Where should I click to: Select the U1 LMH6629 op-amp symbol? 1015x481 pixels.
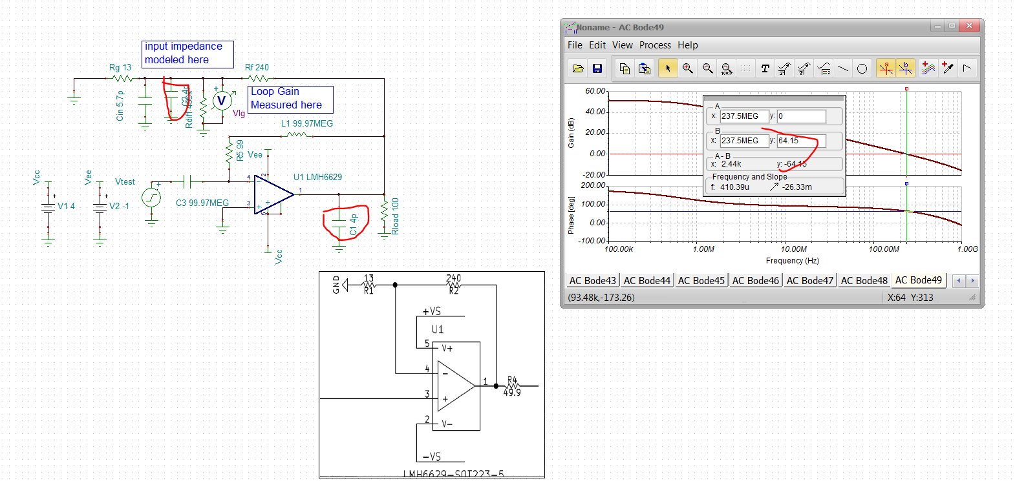pyautogui.click(x=274, y=194)
